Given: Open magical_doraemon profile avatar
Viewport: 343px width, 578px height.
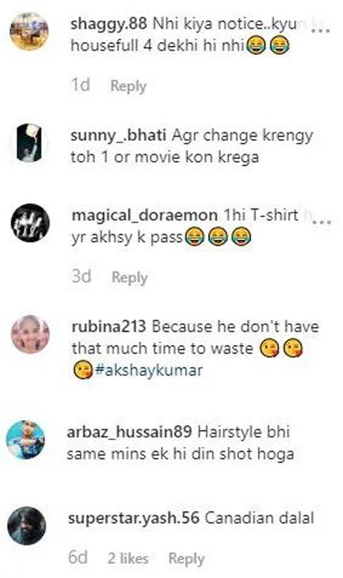Looking at the screenshot, I should pyautogui.click(x=30, y=223).
